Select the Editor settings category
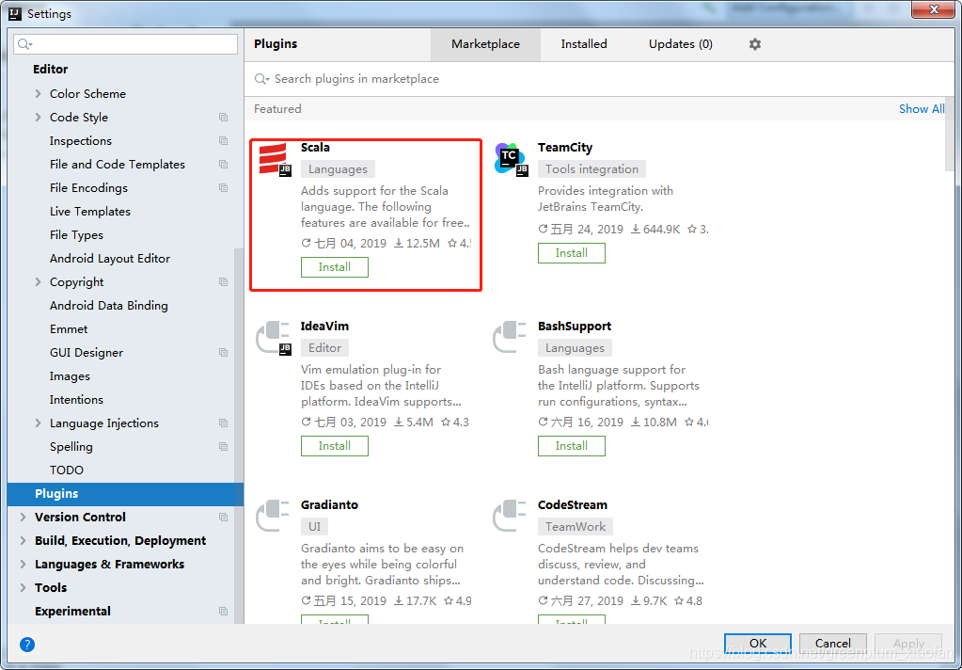Image resolution: width=962 pixels, height=670 pixels. click(50, 70)
